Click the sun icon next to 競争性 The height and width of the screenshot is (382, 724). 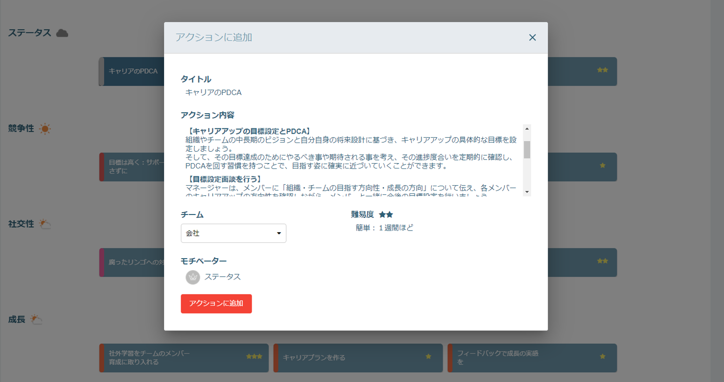pyautogui.click(x=45, y=129)
